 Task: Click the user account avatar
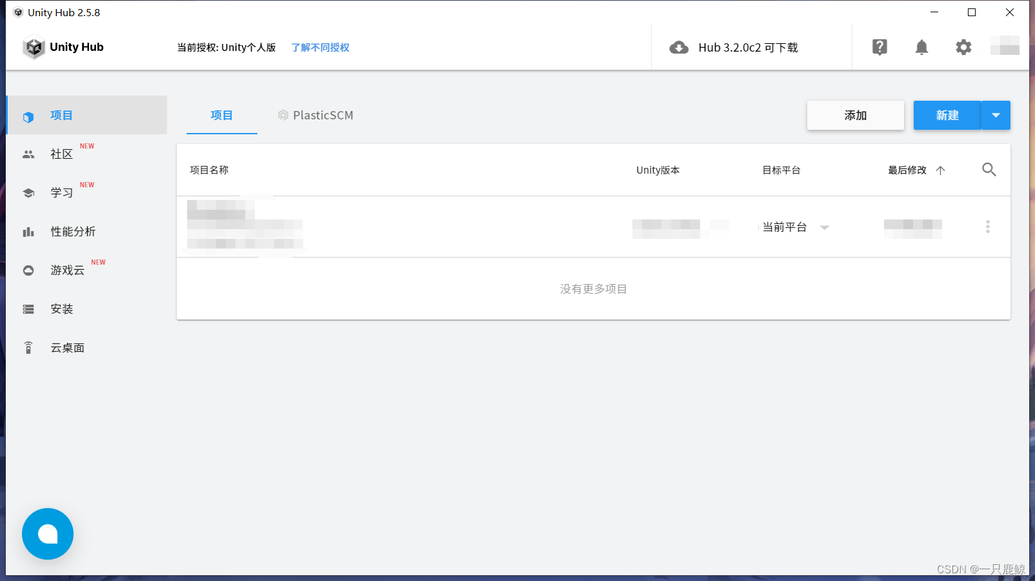(1005, 45)
